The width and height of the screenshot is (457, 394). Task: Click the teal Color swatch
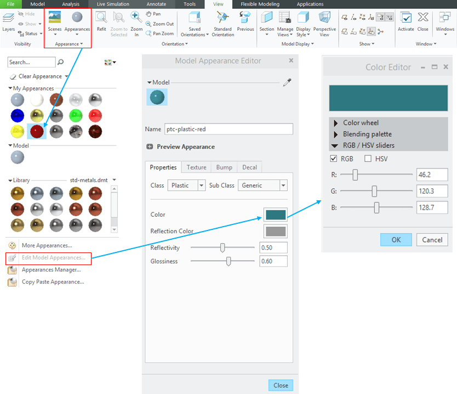click(x=275, y=215)
